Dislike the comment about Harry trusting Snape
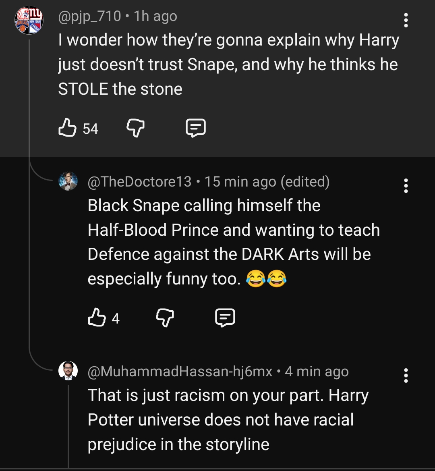This screenshot has height=471, width=435. [135, 128]
